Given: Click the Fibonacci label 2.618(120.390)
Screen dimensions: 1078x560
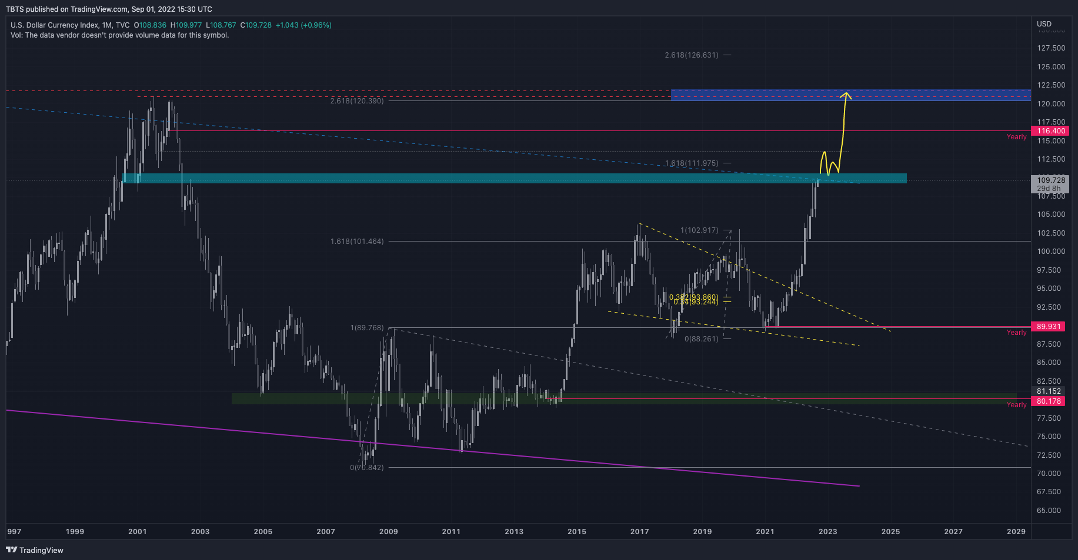Looking at the screenshot, I should [x=357, y=101].
